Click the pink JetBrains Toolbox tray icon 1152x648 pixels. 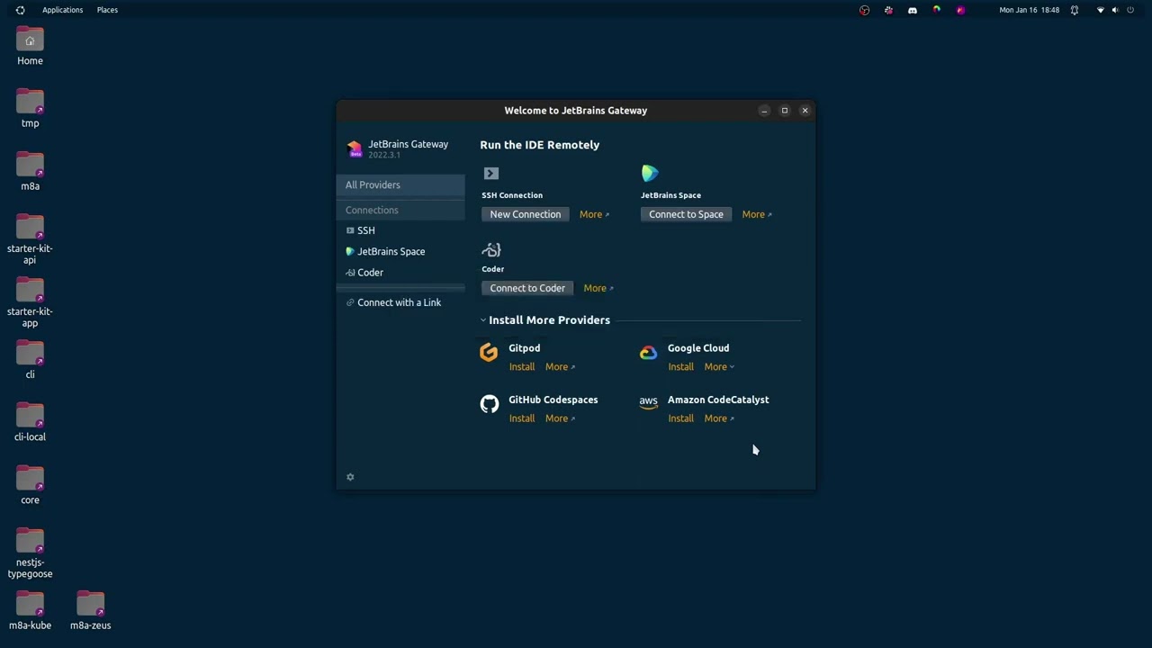[x=960, y=10]
